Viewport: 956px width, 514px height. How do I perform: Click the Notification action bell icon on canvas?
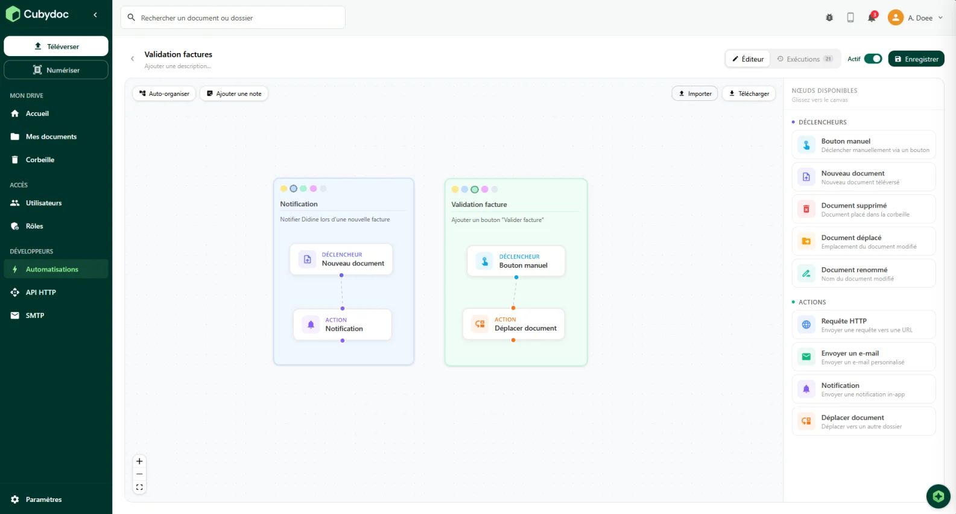point(311,325)
